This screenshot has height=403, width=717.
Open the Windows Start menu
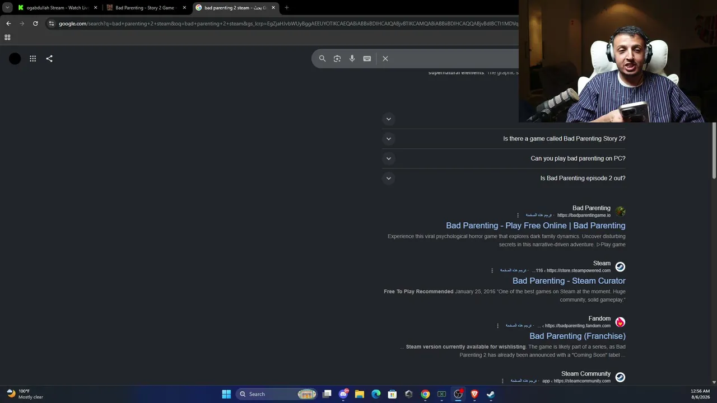pyautogui.click(x=226, y=394)
